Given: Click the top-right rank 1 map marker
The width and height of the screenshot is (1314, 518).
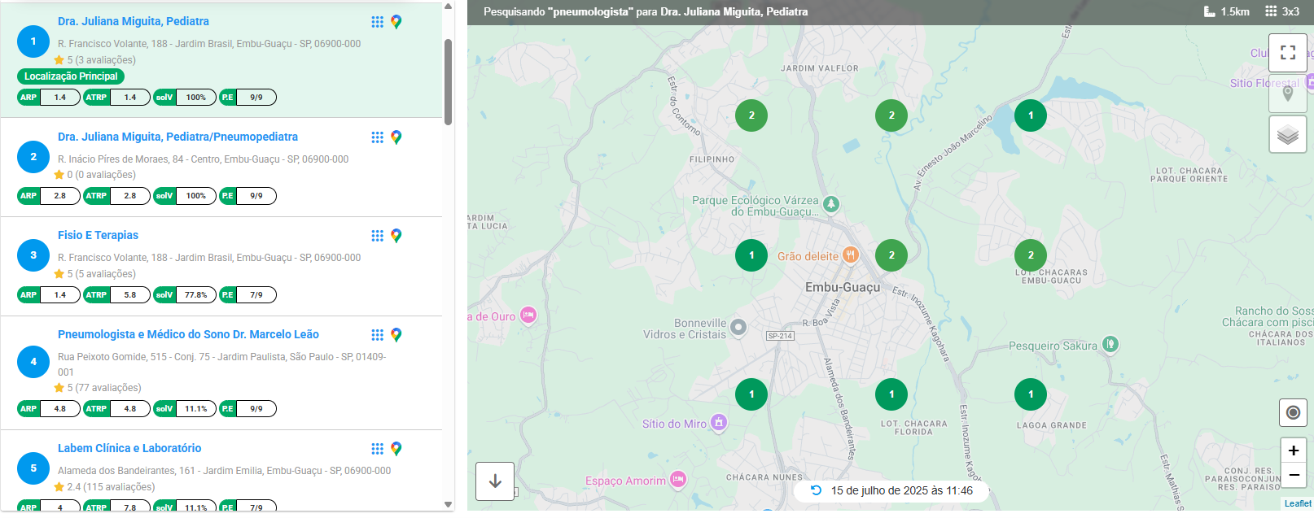Looking at the screenshot, I should coord(1031,115).
